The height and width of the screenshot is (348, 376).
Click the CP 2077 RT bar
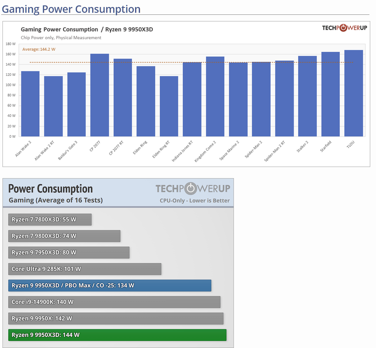(x=123, y=97)
